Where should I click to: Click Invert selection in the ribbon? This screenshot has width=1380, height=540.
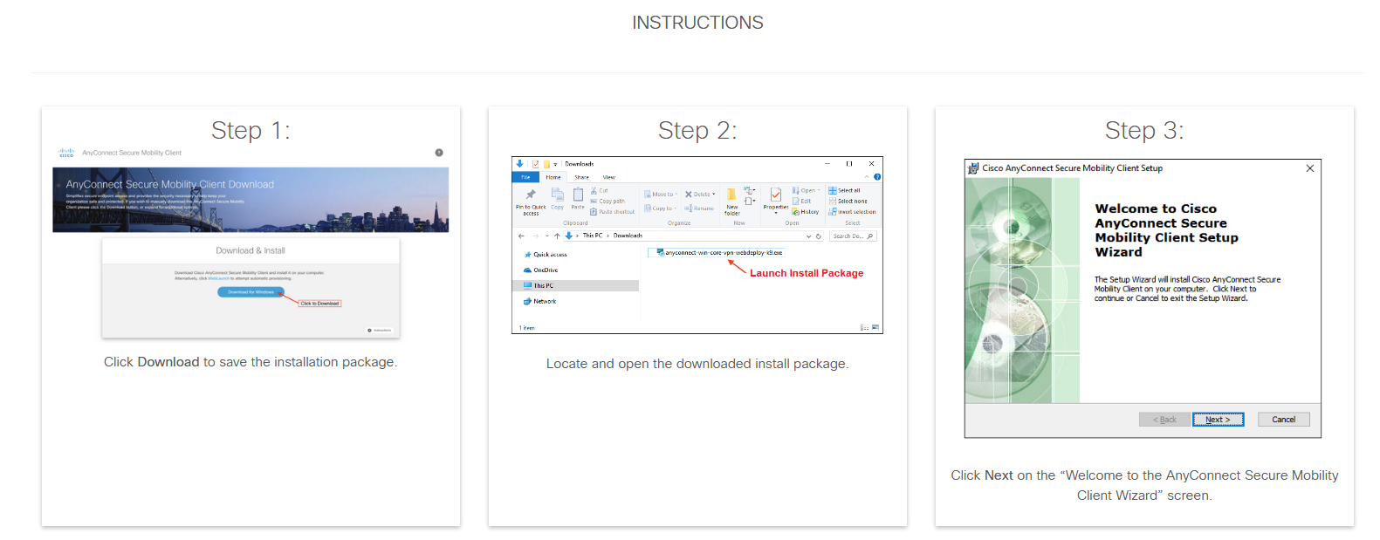(852, 212)
